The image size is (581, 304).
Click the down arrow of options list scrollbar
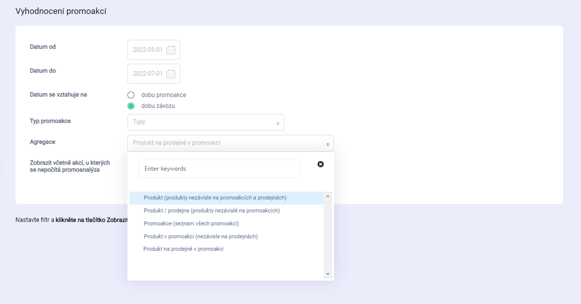[328, 274]
